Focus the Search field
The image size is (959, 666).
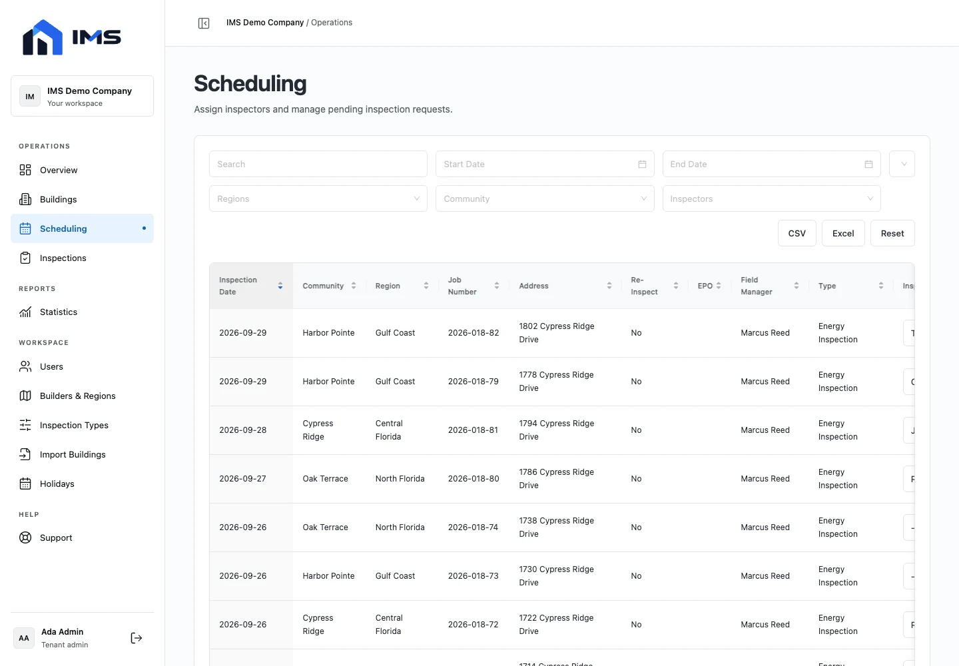point(318,164)
